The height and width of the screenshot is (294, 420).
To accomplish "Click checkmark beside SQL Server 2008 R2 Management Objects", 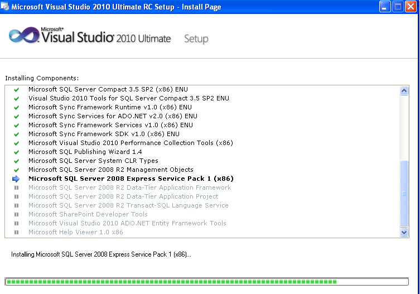I will (16, 170).
